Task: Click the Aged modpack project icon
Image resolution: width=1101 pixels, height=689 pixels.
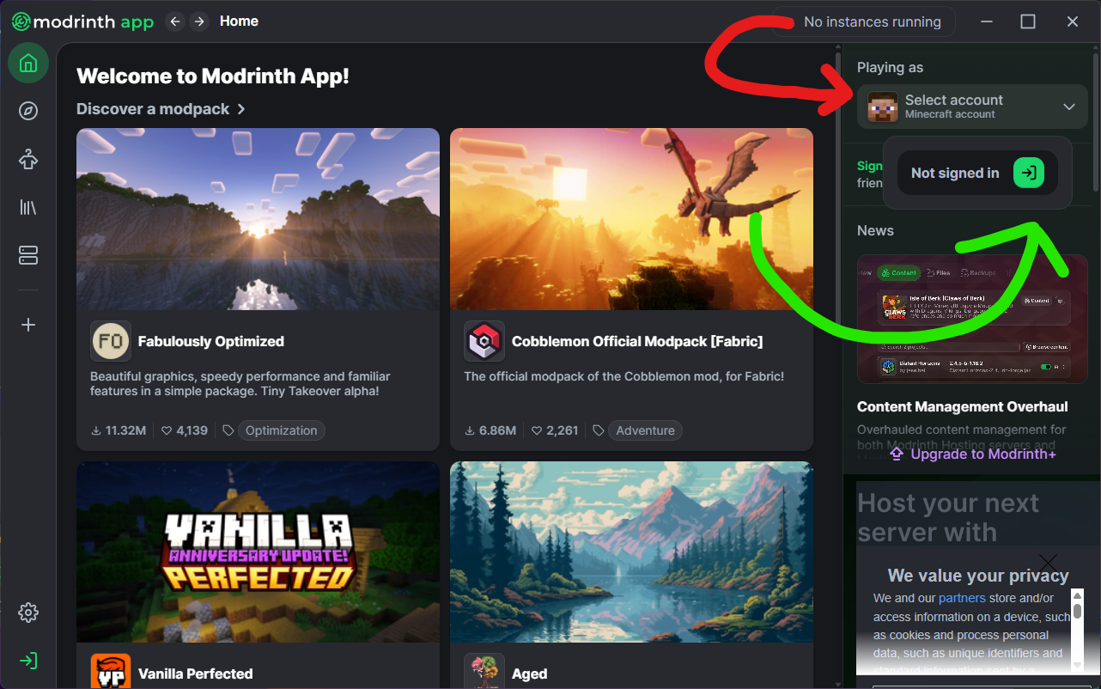Action: click(484, 672)
